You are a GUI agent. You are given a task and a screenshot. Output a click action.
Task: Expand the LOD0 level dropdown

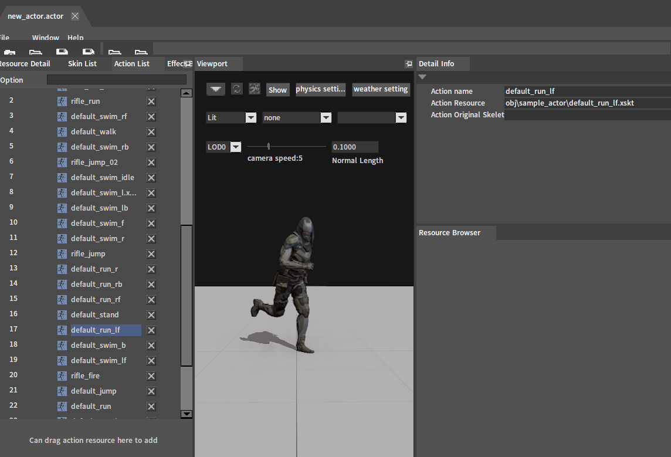[x=235, y=147]
